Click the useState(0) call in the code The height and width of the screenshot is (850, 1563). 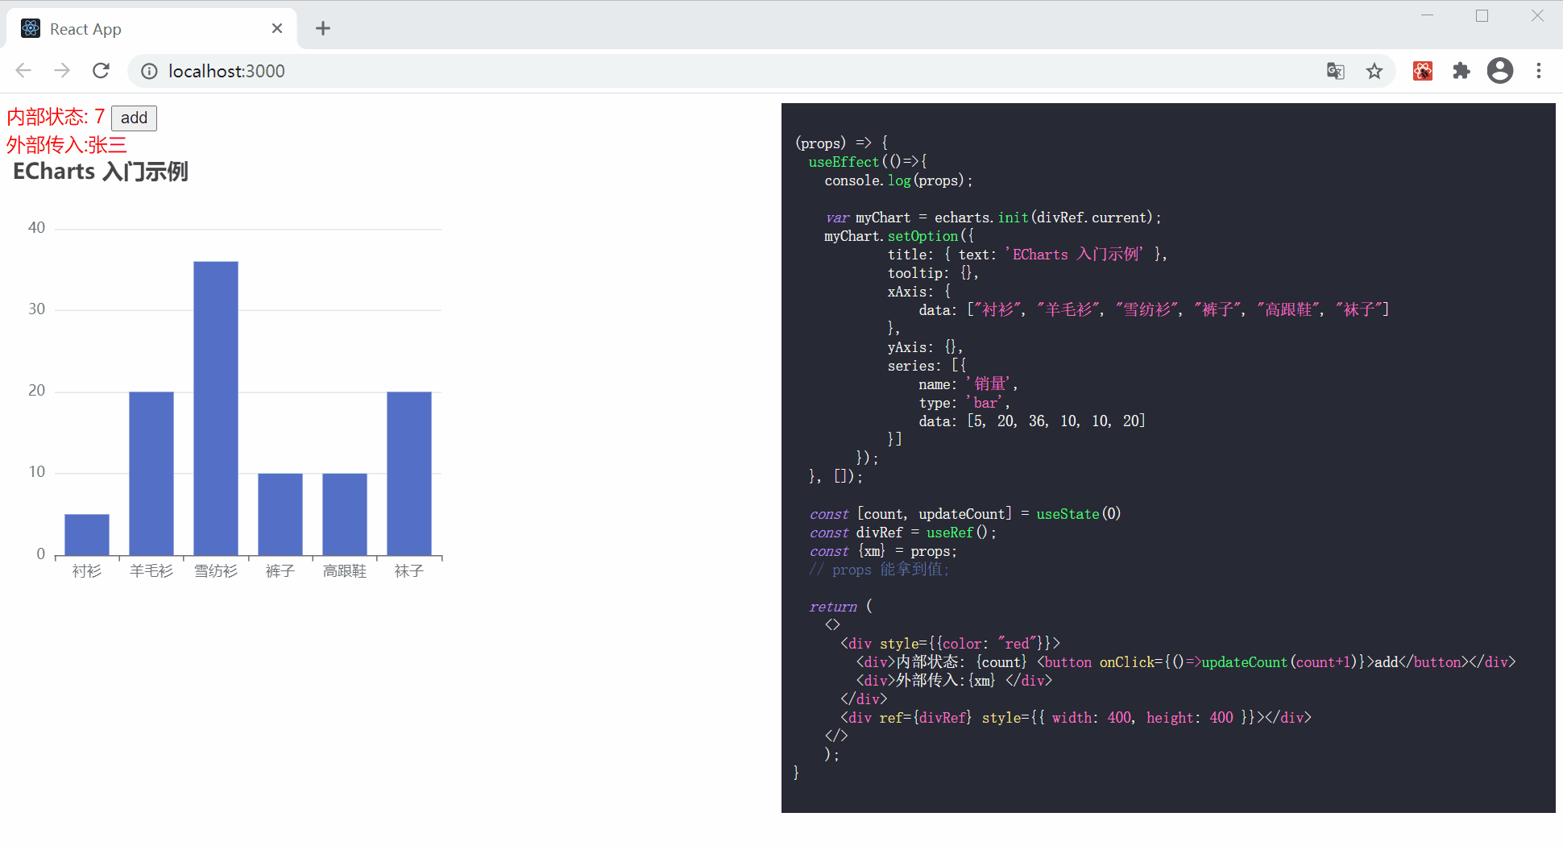1079,514
